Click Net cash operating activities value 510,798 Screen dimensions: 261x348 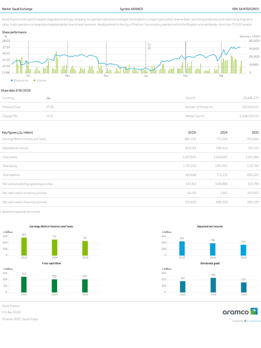(254, 184)
